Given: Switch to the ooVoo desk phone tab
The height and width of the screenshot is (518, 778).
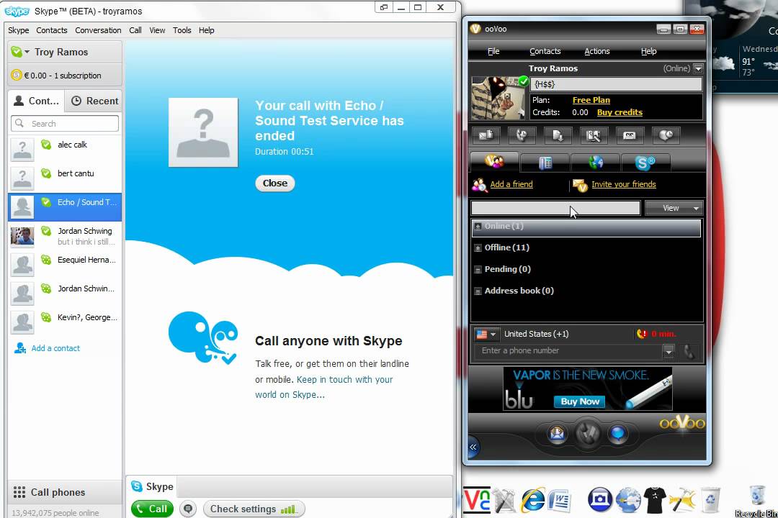Looking at the screenshot, I should click(545, 162).
